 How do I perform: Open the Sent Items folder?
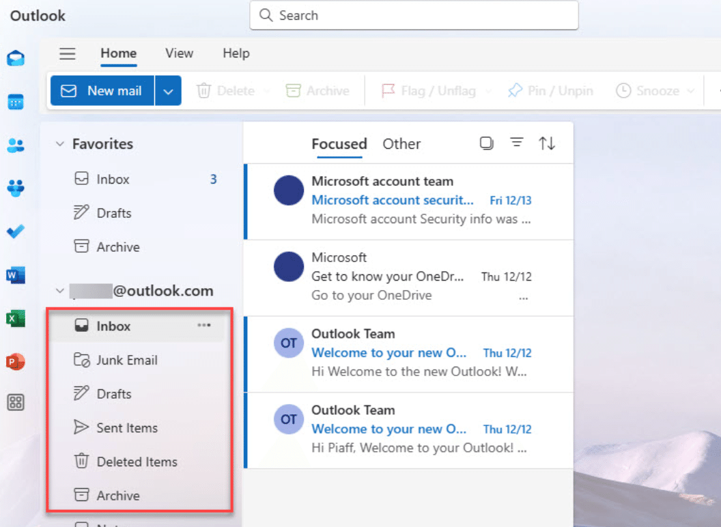click(138, 428)
